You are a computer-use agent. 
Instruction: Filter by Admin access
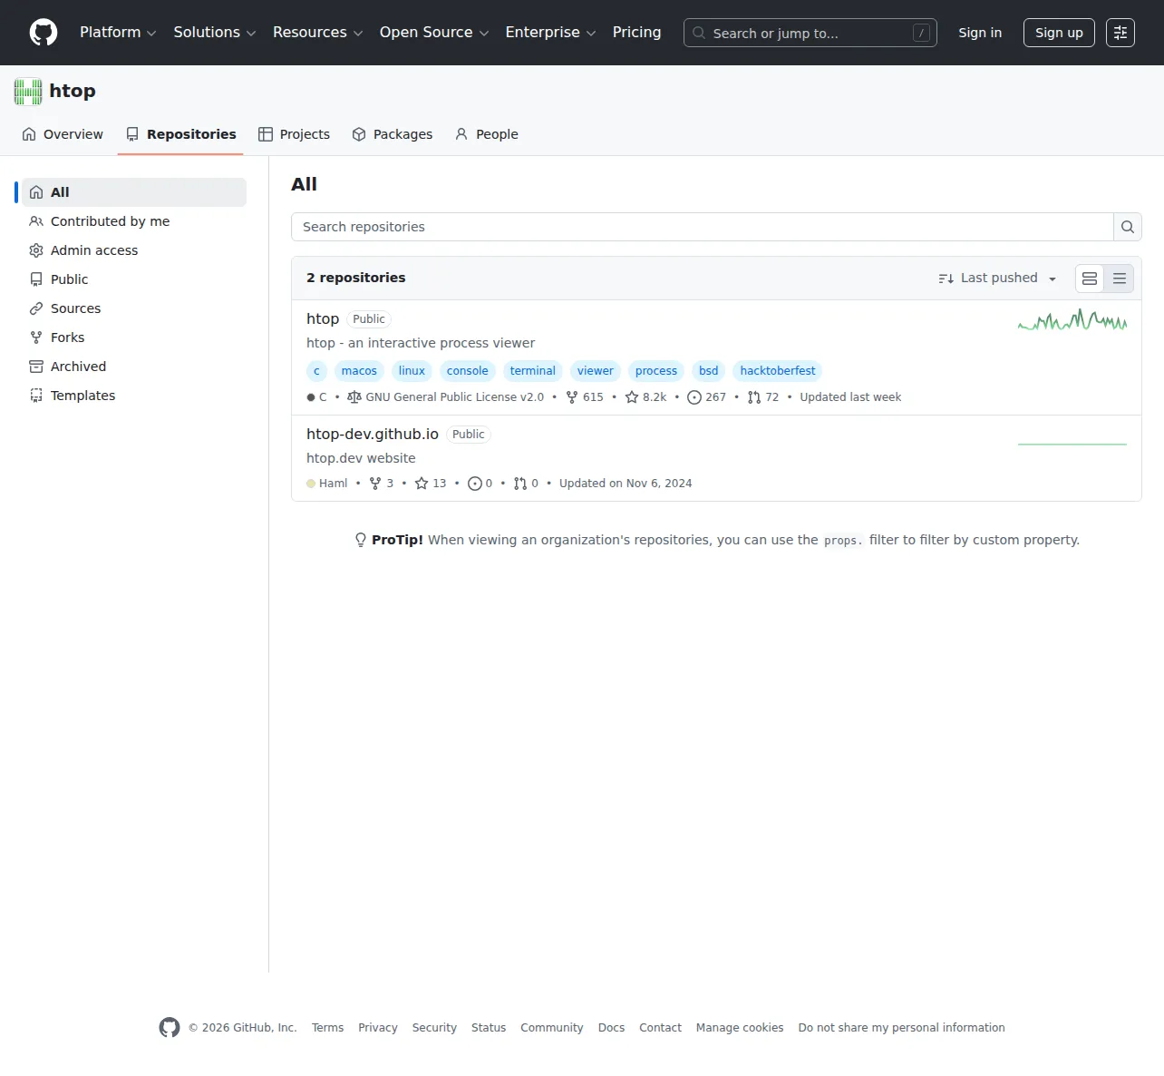click(134, 250)
